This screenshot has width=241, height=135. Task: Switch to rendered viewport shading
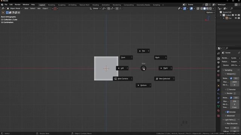pos(210,9)
